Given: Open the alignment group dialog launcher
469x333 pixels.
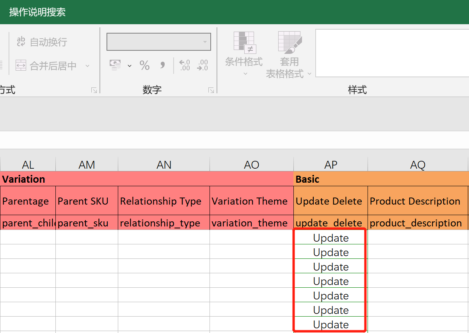Looking at the screenshot, I should coord(94,90).
